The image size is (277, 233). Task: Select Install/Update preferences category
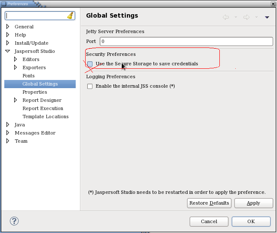pos(31,43)
